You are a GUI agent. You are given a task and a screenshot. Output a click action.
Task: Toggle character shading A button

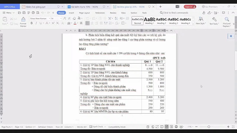(81, 23)
